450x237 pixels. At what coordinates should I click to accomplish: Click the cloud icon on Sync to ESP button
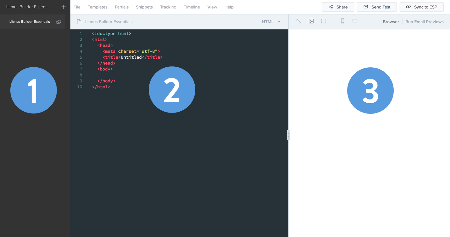408,7
